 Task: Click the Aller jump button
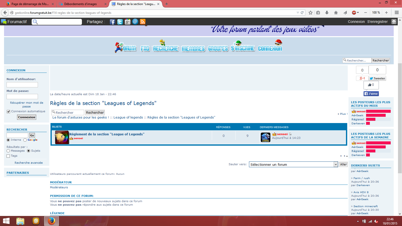343,164
